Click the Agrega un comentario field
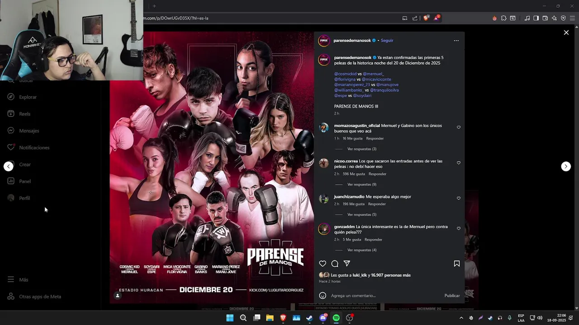579x325 pixels. [384, 296]
